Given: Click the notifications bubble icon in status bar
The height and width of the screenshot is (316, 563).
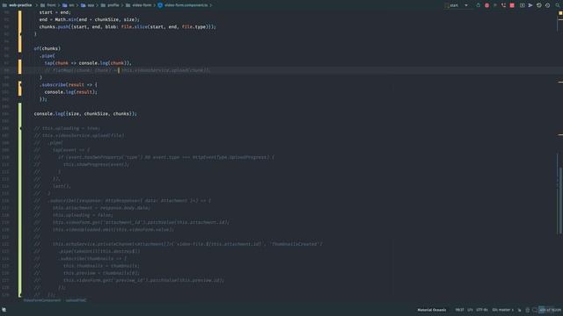Looking at the screenshot, I should (x=534, y=310).
